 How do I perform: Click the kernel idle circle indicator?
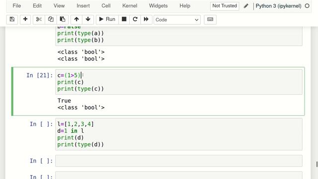[307, 6]
